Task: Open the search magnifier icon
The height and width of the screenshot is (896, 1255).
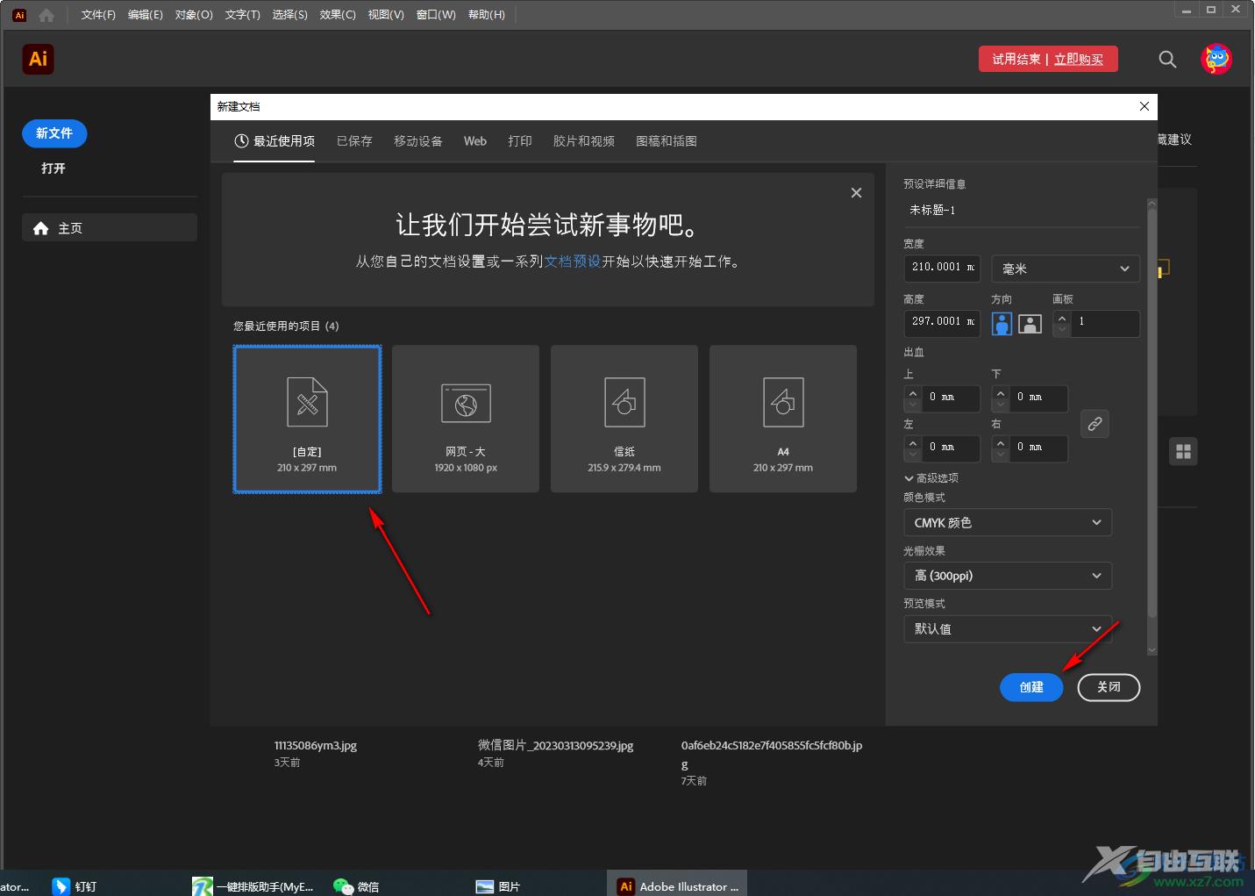Action: tap(1167, 59)
